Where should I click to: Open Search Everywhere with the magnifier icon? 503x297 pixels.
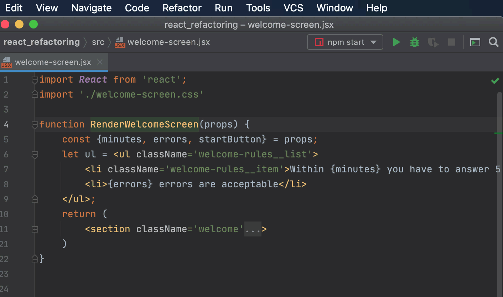click(x=494, y=42)
